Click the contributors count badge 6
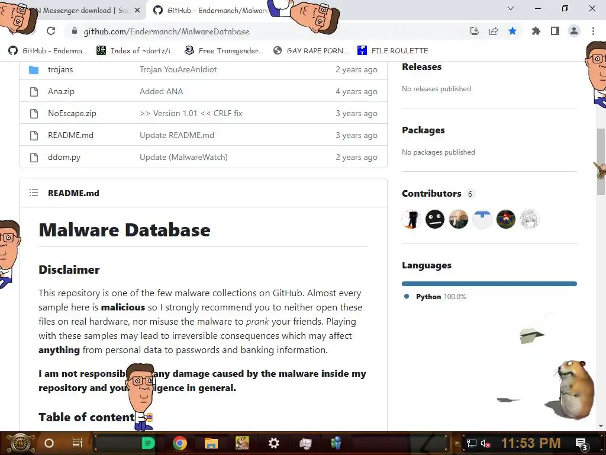The image size is (606, 455). coord(470,194)
